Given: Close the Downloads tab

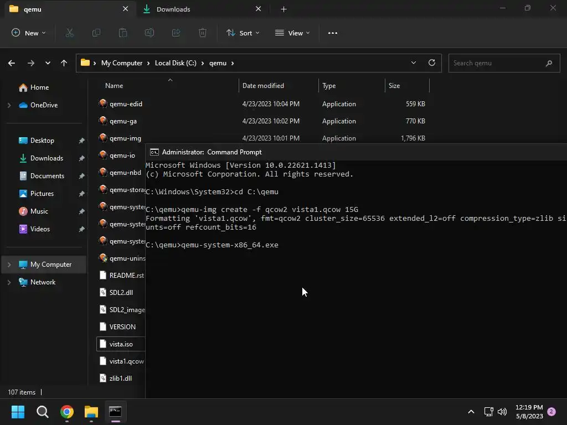Looking at the screenshot, I should tap(258, 9).
